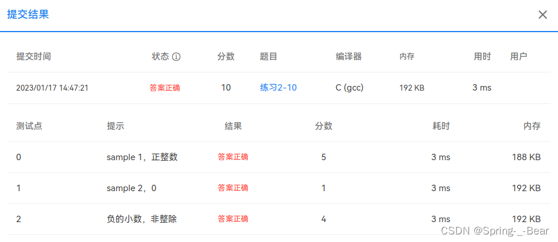The image size is (558, 242).
Task: Select the submission time 2023/01/17 14:47:21
Action: coord(52,88)
